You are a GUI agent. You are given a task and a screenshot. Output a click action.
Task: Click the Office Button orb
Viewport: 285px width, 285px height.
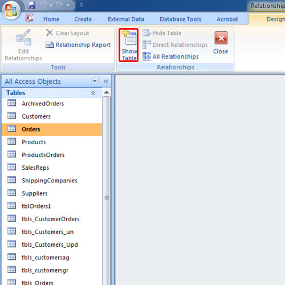coord(11,10)
